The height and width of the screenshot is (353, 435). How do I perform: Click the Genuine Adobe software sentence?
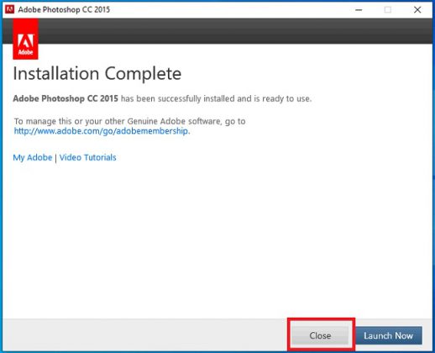click(x=130, y=121)
